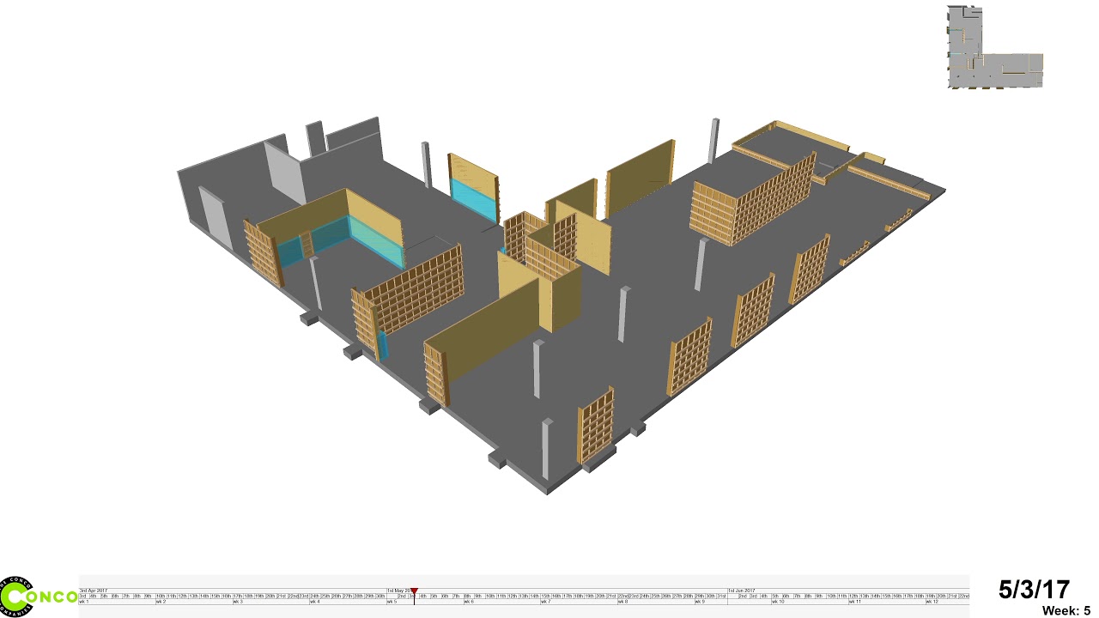The height and width of the screenshot is (618, 1099).
Task: Jump to "wk 9" on the timeline
Action: 700,602
